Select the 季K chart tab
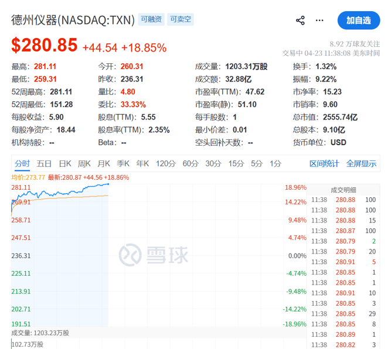 [123, 164]
